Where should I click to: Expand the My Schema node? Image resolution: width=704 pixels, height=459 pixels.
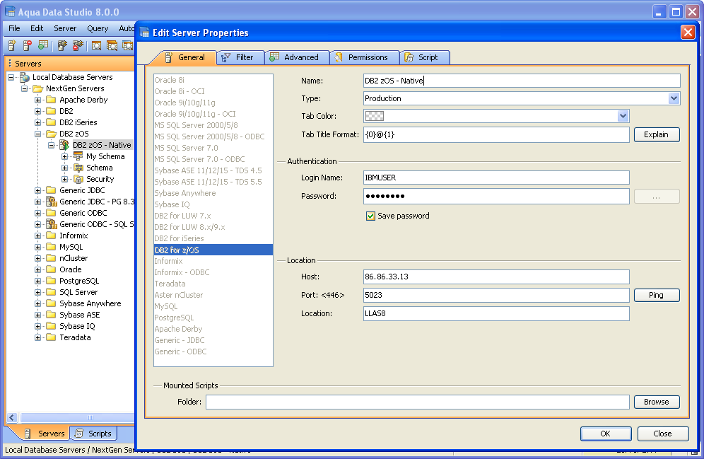pyautogui.click(x=64, y=156)
